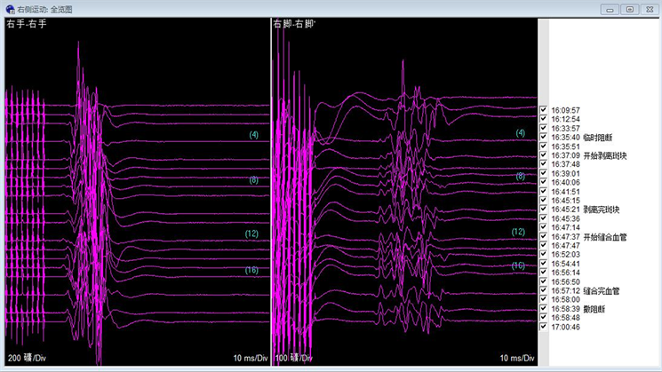Click the 右手-右手 channel label

click(27, 24)
